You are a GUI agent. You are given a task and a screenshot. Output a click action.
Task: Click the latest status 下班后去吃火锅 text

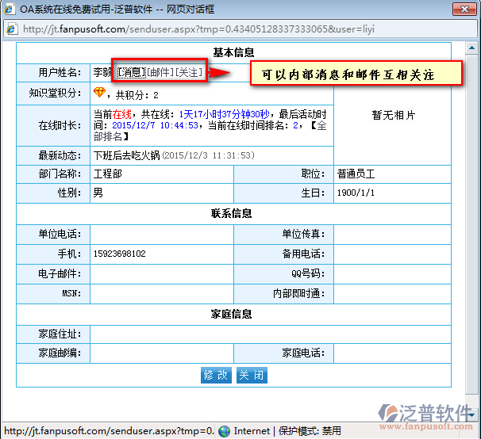pos(127,155)
